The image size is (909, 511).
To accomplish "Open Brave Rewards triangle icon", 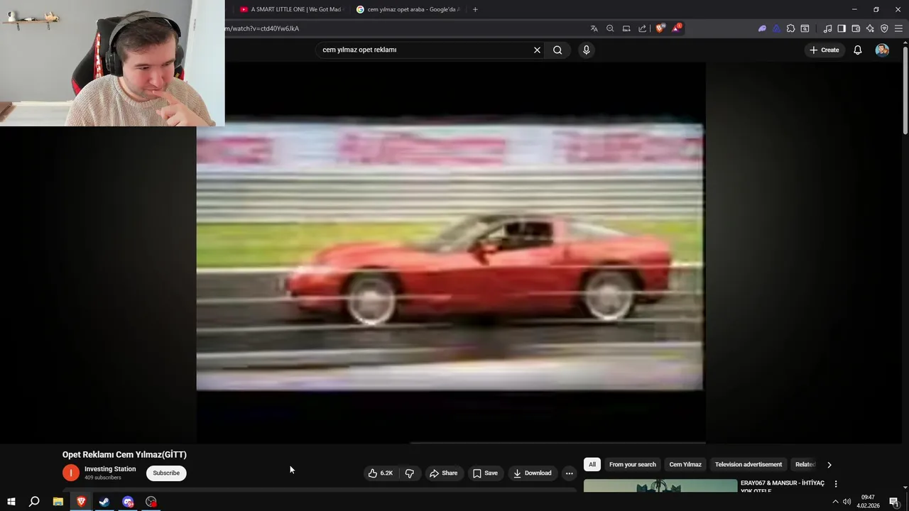I will [676, 28].
